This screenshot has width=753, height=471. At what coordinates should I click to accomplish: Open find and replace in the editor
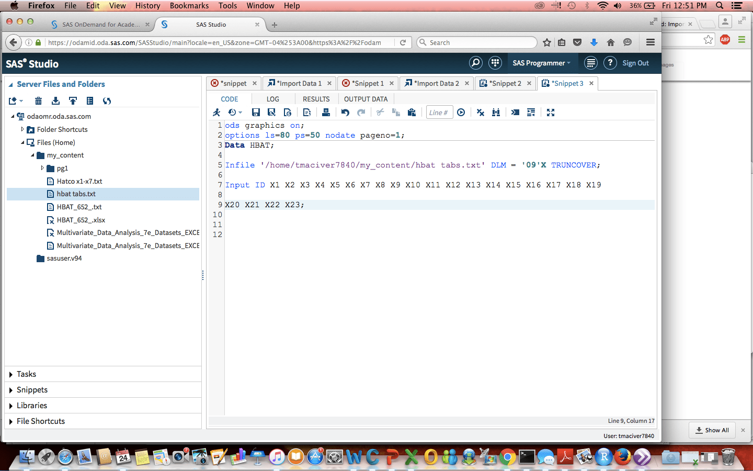point(496,112)
